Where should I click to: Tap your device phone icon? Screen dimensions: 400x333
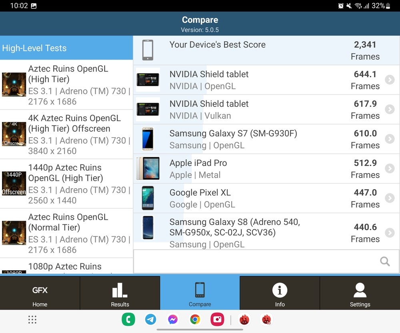(x=148, y=50)
